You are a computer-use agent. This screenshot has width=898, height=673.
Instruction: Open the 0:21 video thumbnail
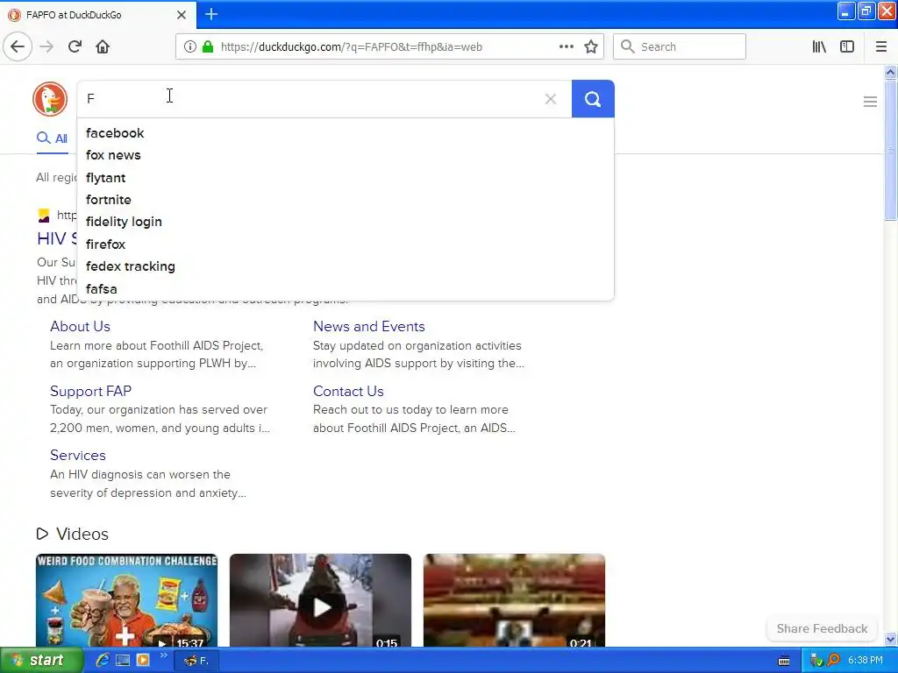tap(514, 600)
